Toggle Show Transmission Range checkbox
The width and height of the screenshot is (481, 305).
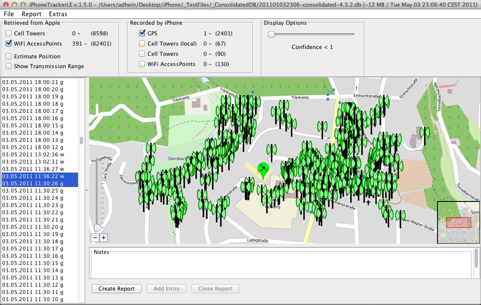click(x=9, y=66)
